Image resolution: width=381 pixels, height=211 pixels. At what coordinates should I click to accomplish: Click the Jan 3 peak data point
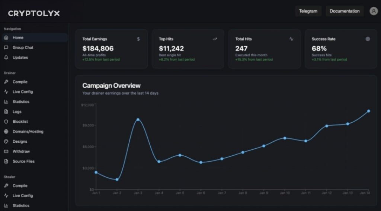tap(138, 120)
